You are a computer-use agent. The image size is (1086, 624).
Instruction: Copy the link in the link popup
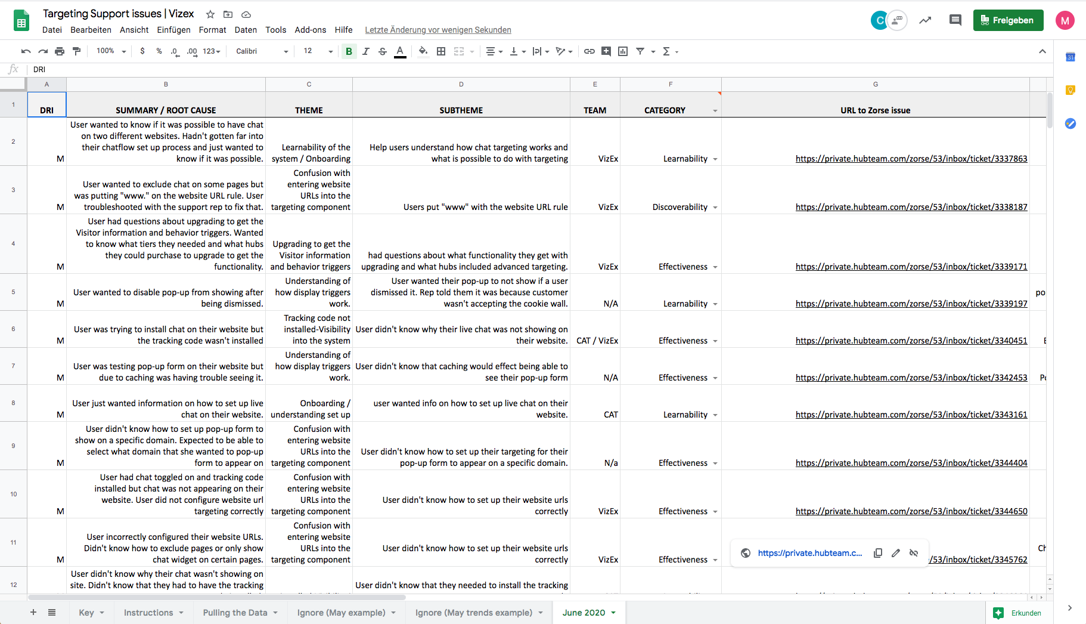pyautogui.click(x=878, y=553)
